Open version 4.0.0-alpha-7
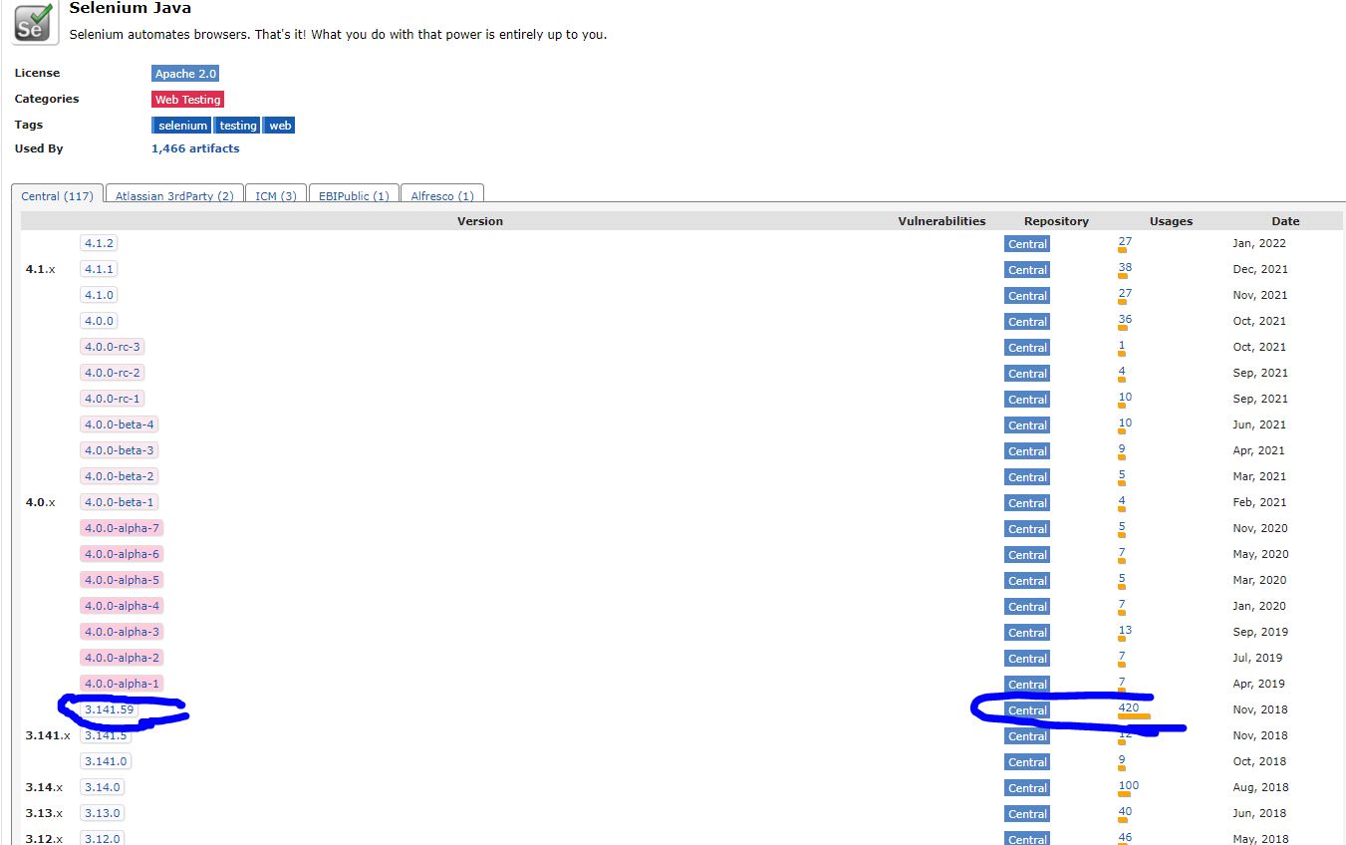The height and width of the screenshot is (845, 1346). [x=122, y=528]
